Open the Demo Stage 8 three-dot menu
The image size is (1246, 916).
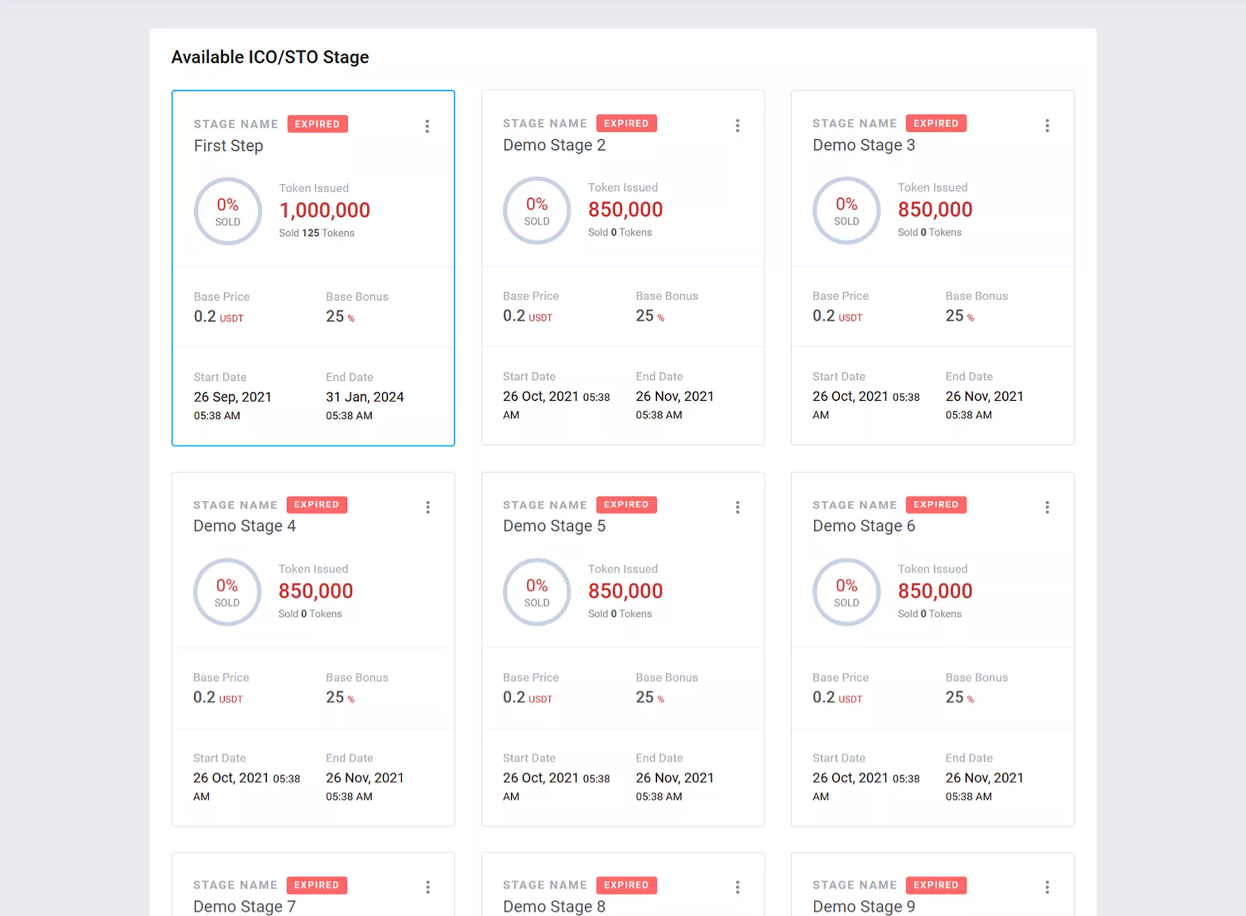point(737,887)
